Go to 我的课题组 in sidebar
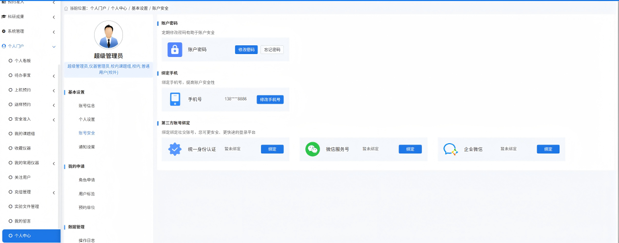 pyautogui.click(x=24, y=133)
